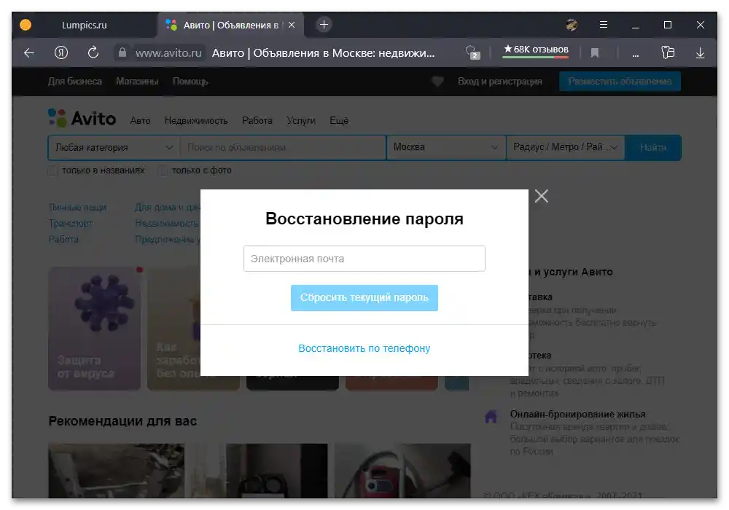Click the padlock site security icon

point(122,52)
